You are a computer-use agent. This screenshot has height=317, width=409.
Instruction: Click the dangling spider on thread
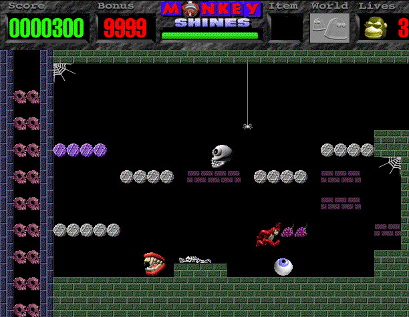point(247,126)
